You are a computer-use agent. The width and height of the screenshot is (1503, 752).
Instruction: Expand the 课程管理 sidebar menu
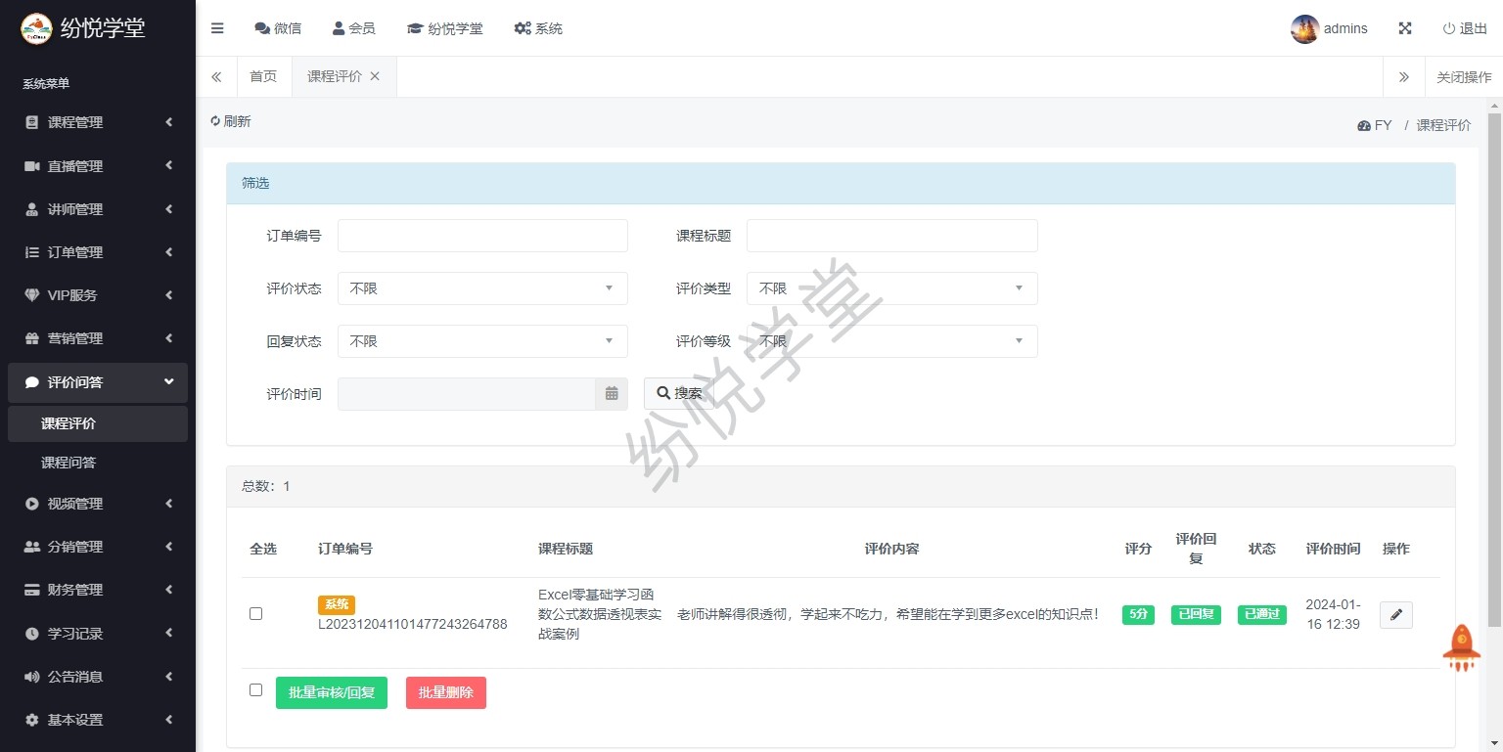click(98, 122)
